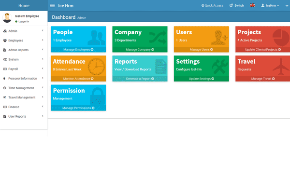Click the IceHrm Employee profile avatar
Viewport: 290px width, 193px height.
point(7,18)
